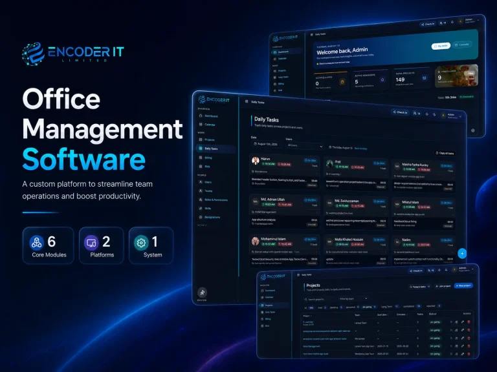Sort by the End date column header
Viewport: 497px width, 372px height.
(x=402, y=315)
